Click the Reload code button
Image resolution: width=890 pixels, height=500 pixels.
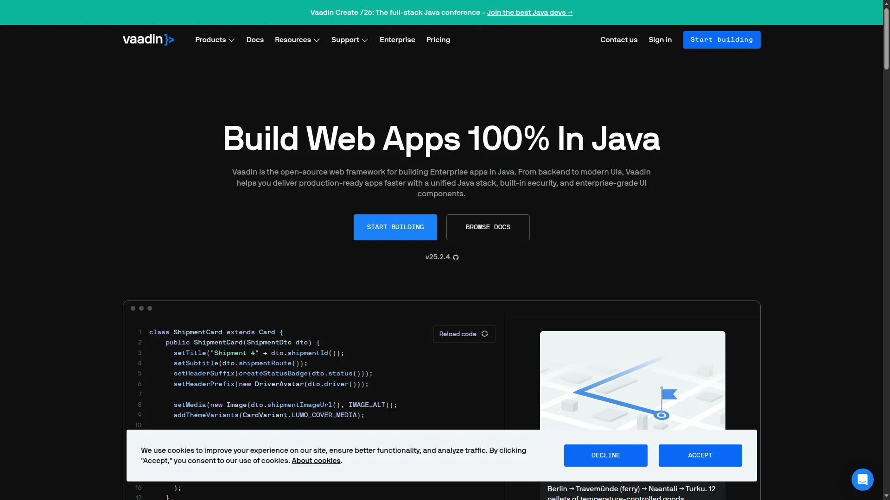pos(464,334)
